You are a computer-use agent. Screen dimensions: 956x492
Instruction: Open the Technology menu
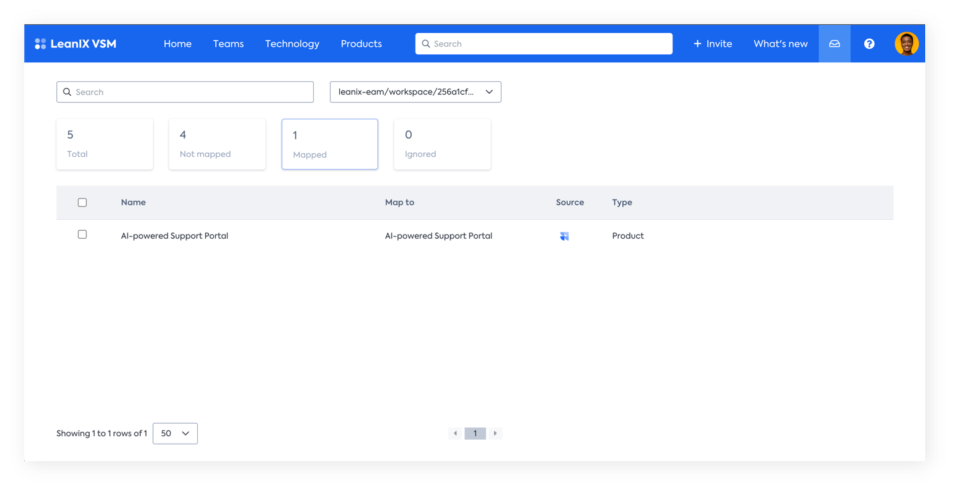coord(292,44)
